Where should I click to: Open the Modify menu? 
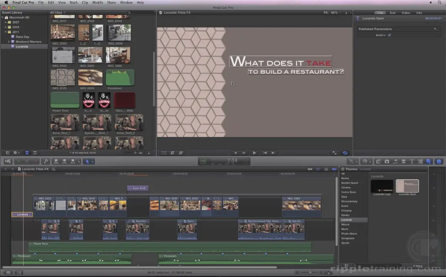click(97, 2)
